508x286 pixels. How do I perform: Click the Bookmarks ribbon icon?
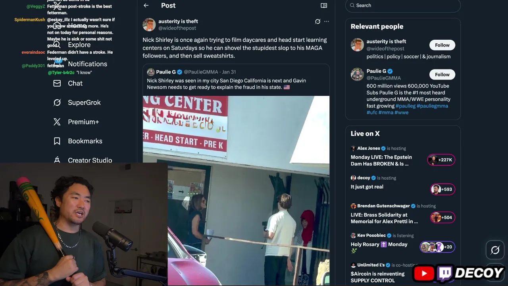[x=57, y=141]
